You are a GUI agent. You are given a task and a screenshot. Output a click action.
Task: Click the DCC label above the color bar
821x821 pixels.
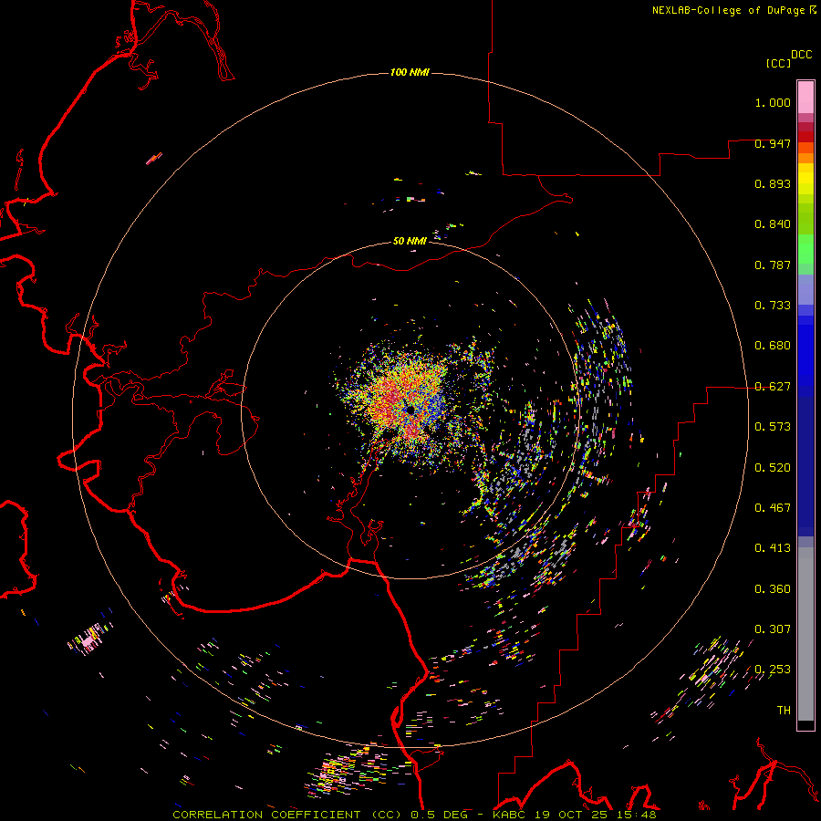click(x=801, y=55)
